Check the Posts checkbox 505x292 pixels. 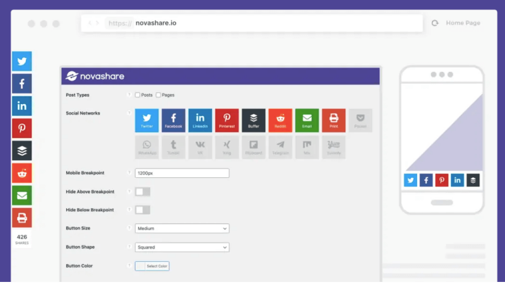click(x=138, y=95)
